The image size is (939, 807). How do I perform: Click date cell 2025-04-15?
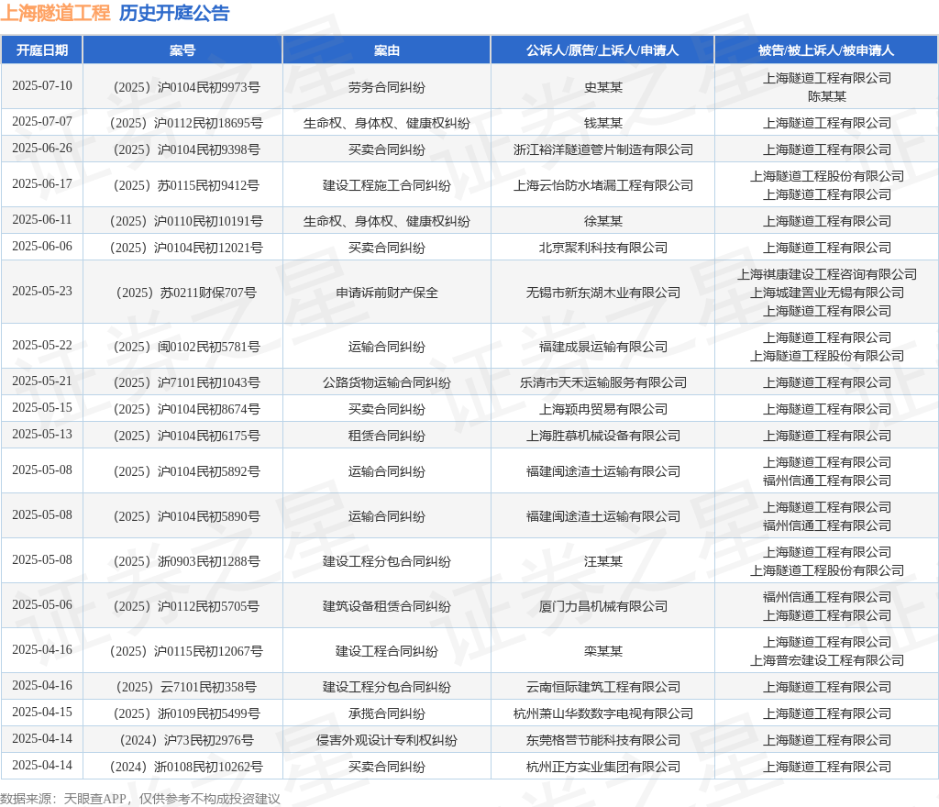42,712
